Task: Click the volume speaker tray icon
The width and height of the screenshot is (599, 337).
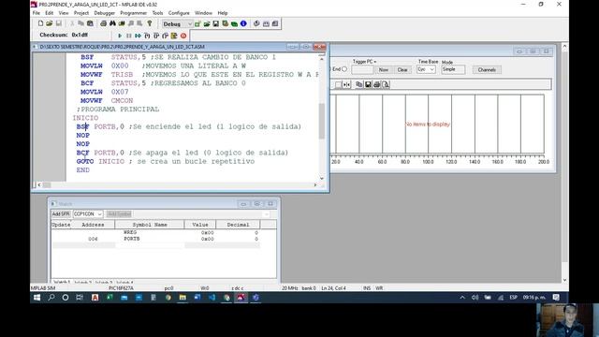Action: [475, 298]
